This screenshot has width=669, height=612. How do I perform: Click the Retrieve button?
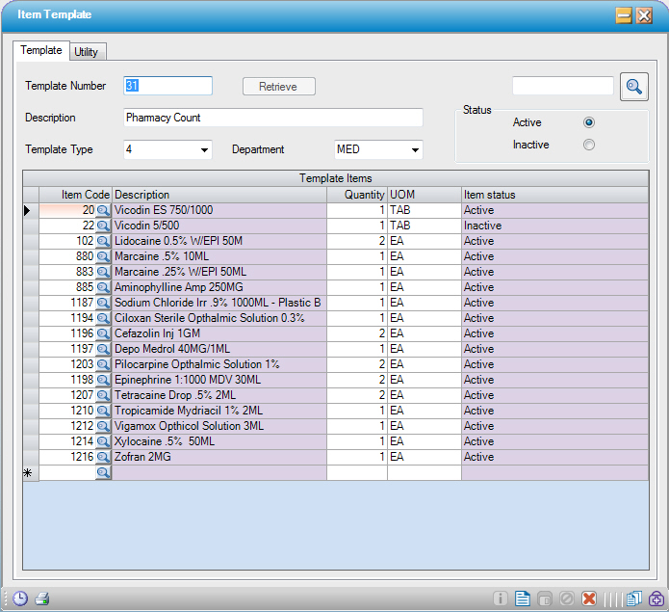[278, 87]
